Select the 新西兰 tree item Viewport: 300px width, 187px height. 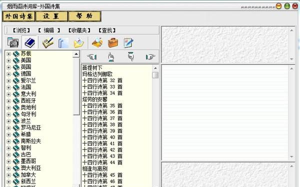coord(28,181)
